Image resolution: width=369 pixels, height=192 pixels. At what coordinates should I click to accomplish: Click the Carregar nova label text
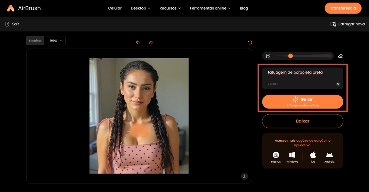point(351,24)
